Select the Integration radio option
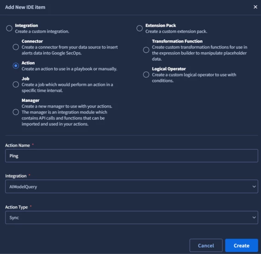261x254 pixels. coord(9,28)
